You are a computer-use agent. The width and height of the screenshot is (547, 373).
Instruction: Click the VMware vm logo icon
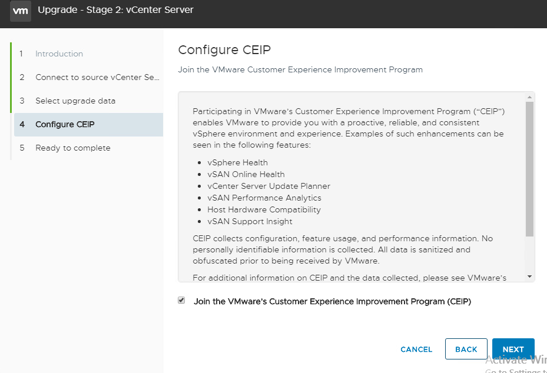click(20, 11)
